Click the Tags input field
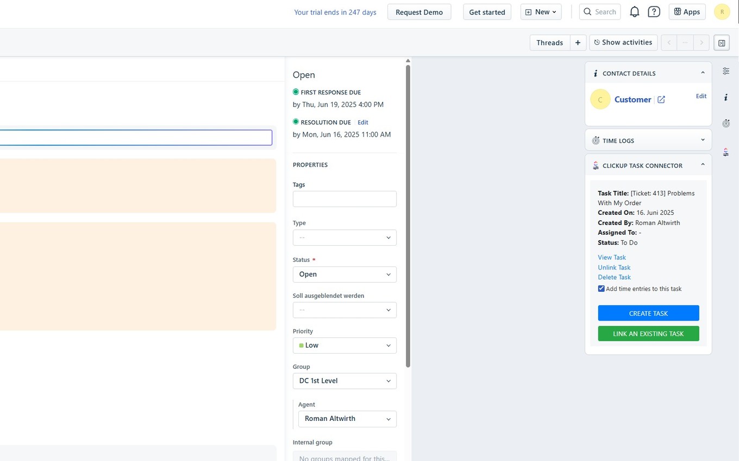 [x=345, y=199]
